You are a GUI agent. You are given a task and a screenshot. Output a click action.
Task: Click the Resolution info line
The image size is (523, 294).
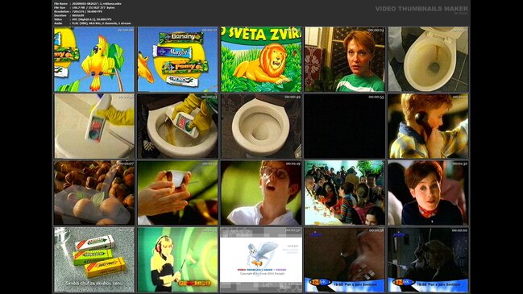pos(79,11)
